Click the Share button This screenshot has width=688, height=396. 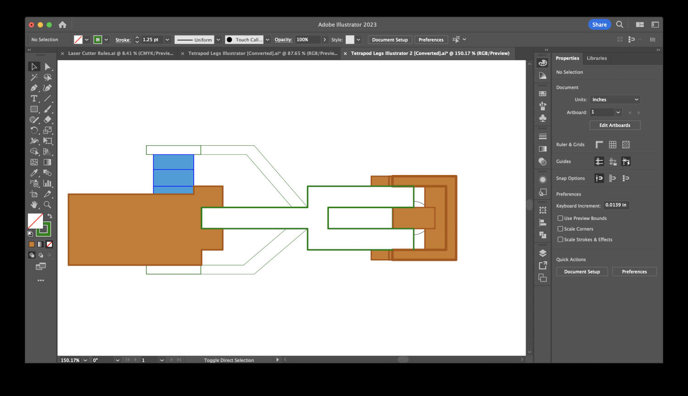point(599,25)
